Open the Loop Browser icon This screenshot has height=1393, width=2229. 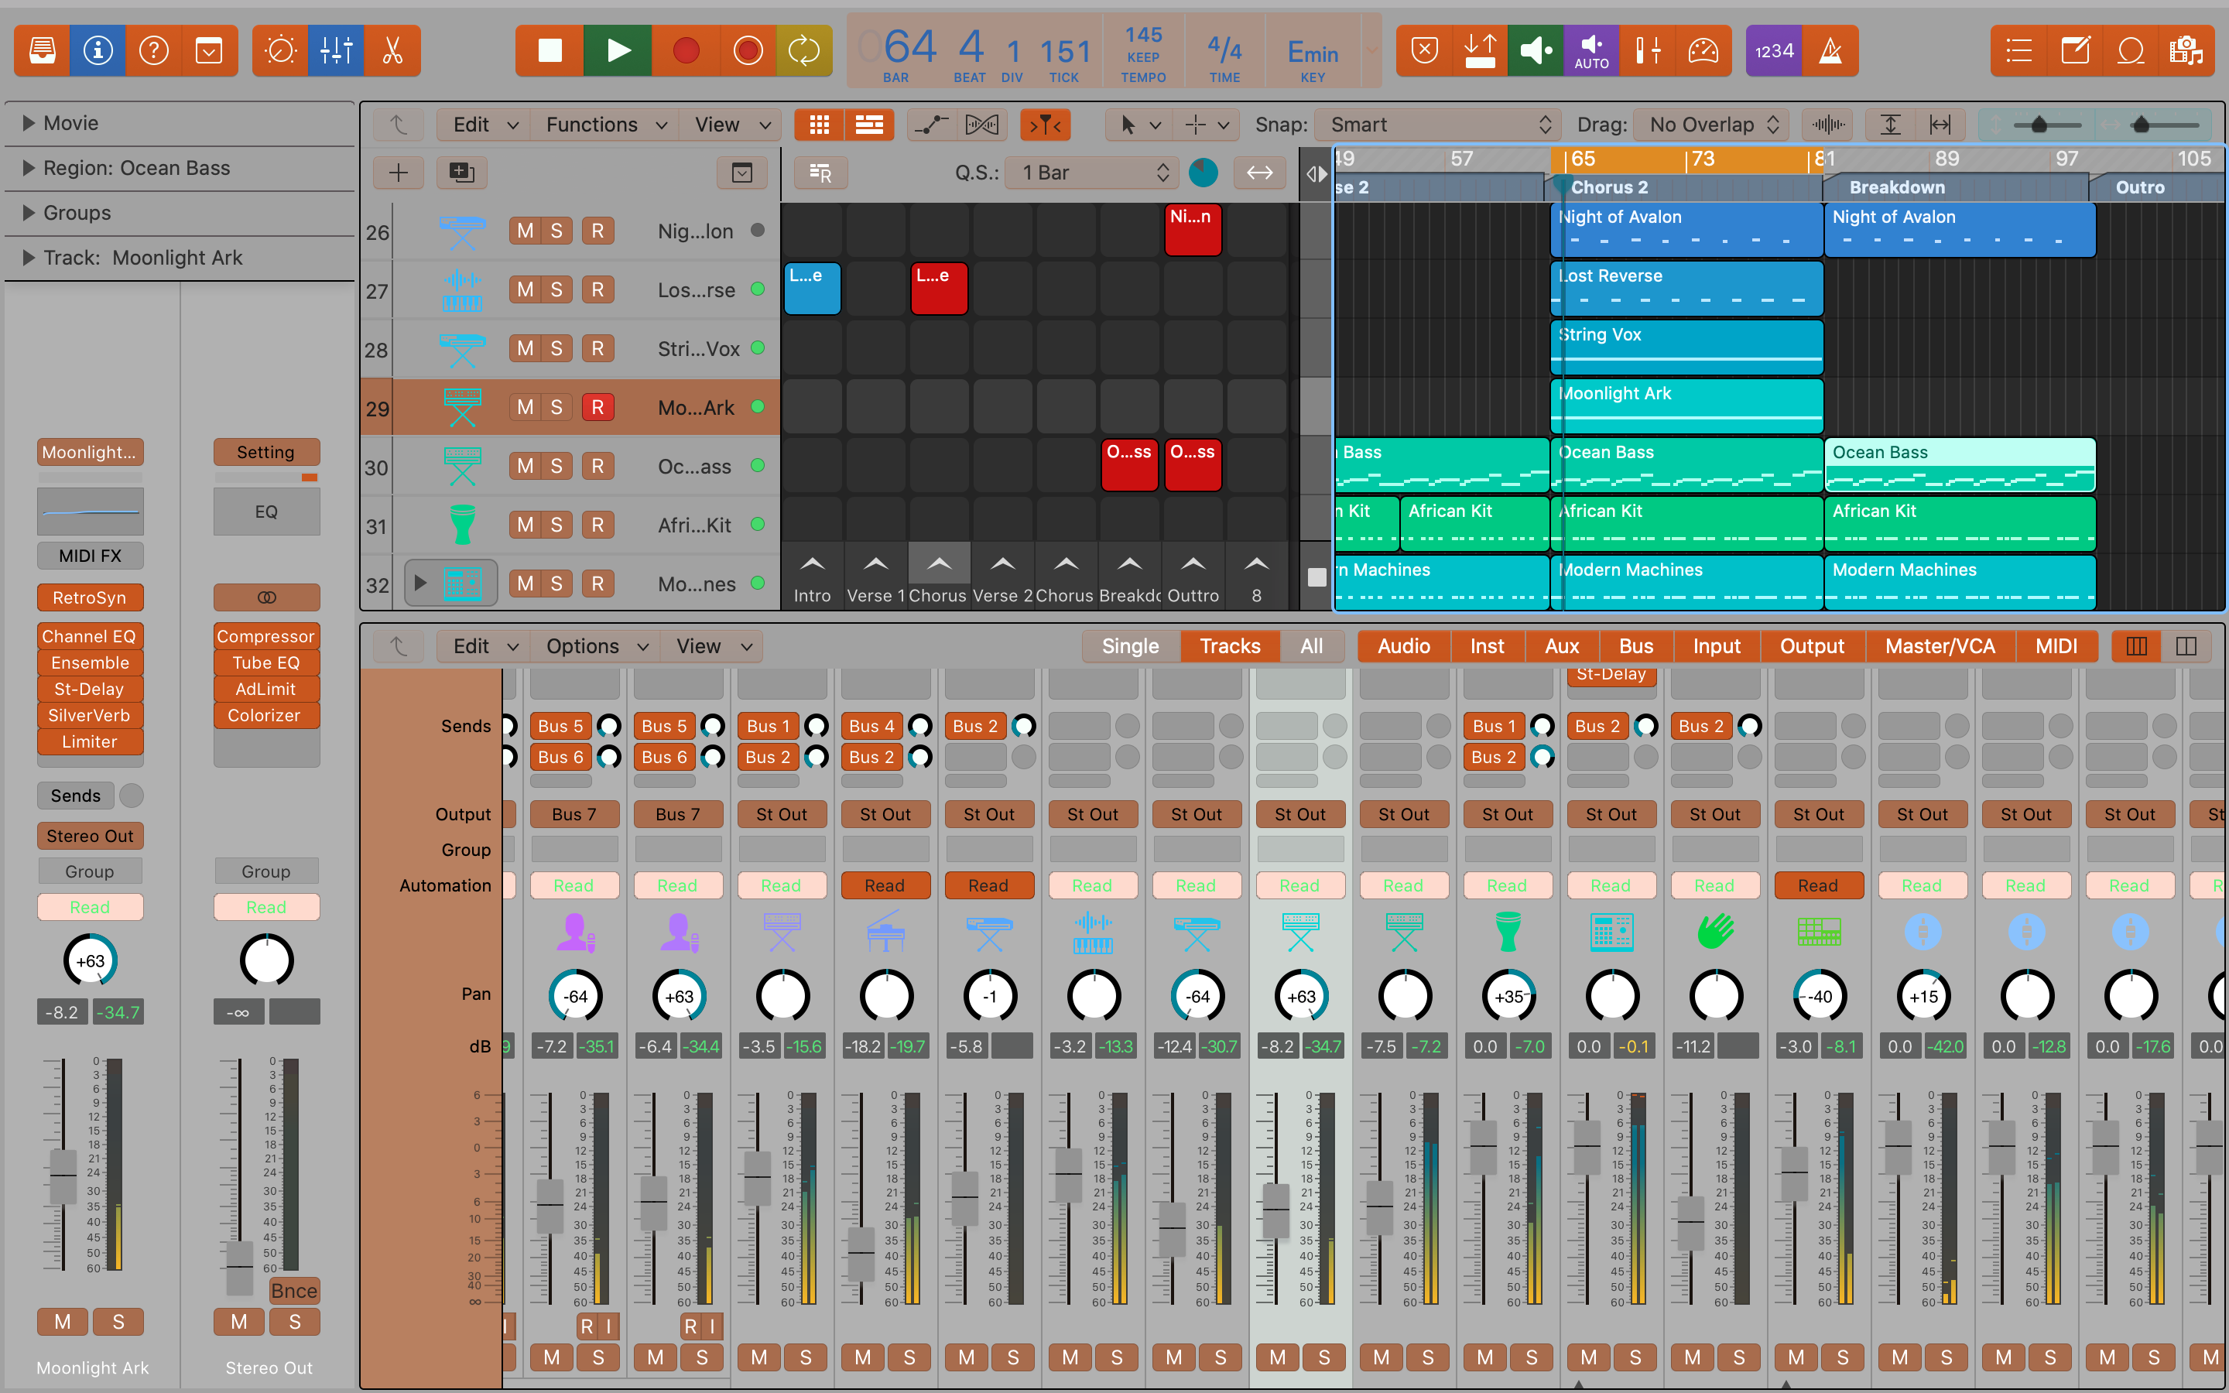(2131, 50)
